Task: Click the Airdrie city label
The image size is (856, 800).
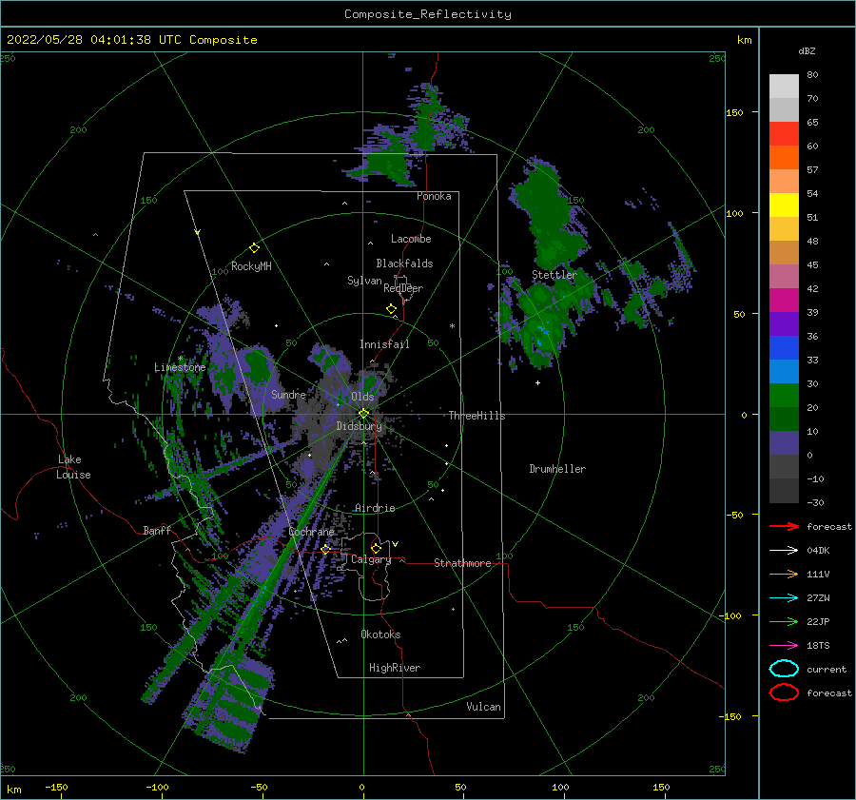Action: (x=375, y=508)
